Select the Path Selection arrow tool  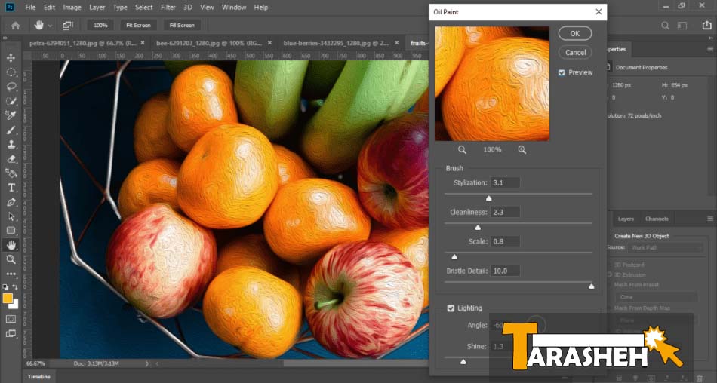pos(11,216)
